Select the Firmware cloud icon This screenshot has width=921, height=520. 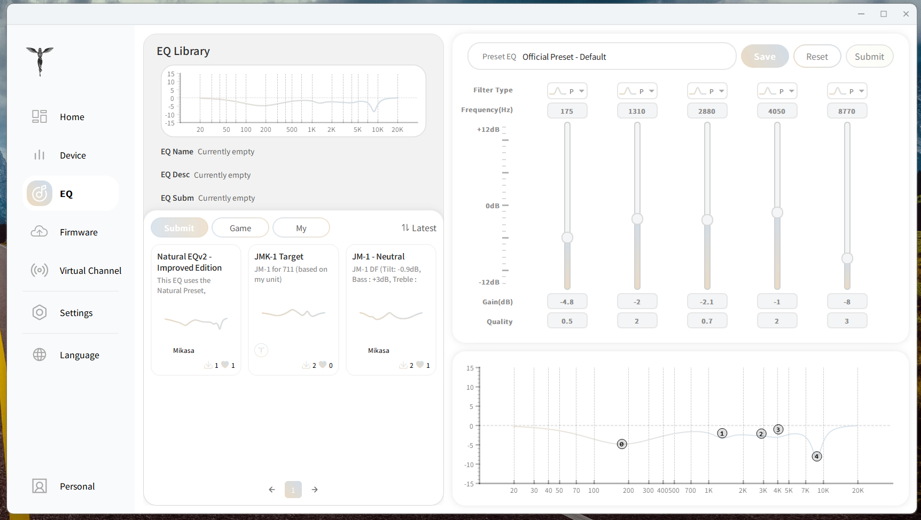(x=40, y=232)
